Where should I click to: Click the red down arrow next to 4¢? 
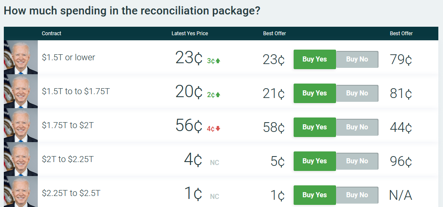pos(218,129)
